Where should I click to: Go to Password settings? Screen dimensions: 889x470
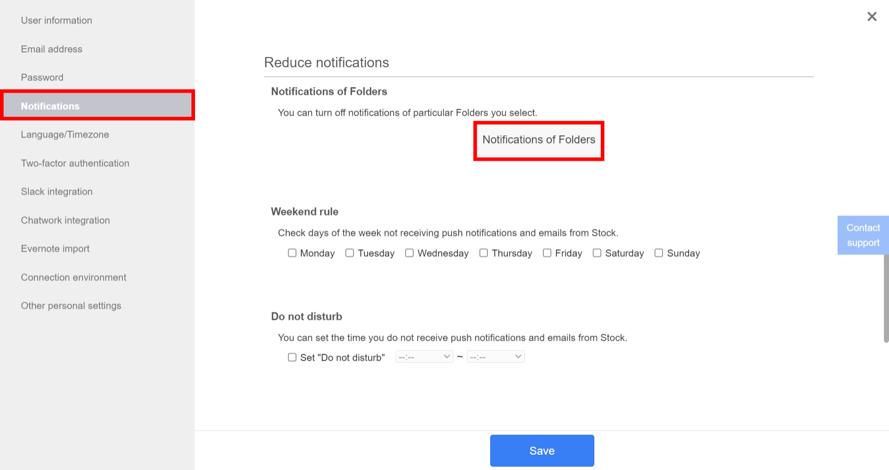tap(42, 77)
